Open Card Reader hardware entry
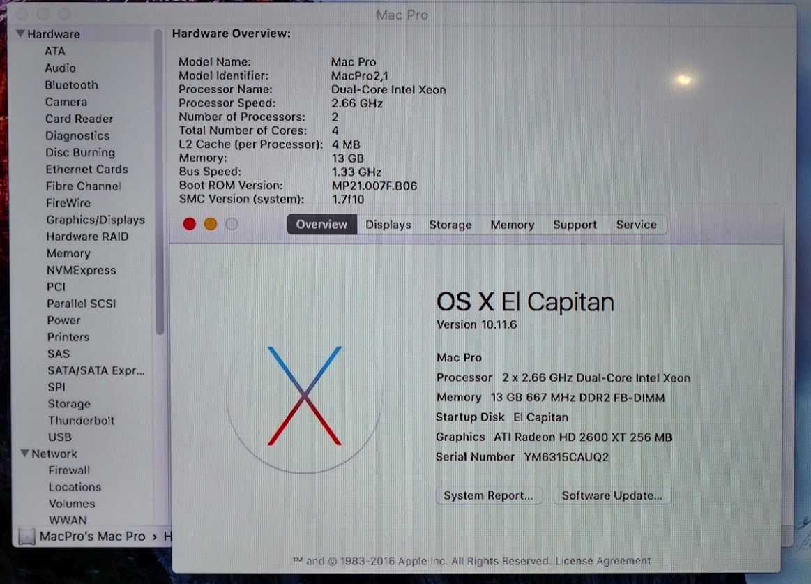The height and width of the screenshot is (584, 811). (x=79, y=119)
